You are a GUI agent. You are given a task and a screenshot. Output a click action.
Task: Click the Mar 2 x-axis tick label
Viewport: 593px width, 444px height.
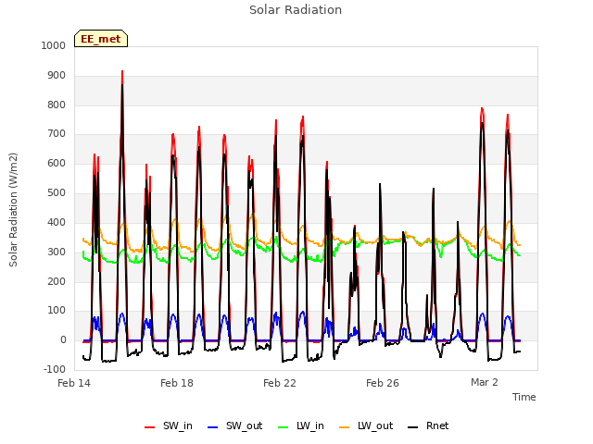click(x=485, y=382)
